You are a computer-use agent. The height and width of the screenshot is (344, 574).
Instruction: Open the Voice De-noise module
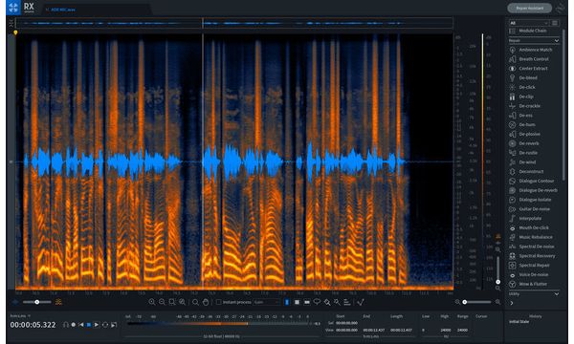click(x=529, y=275)
